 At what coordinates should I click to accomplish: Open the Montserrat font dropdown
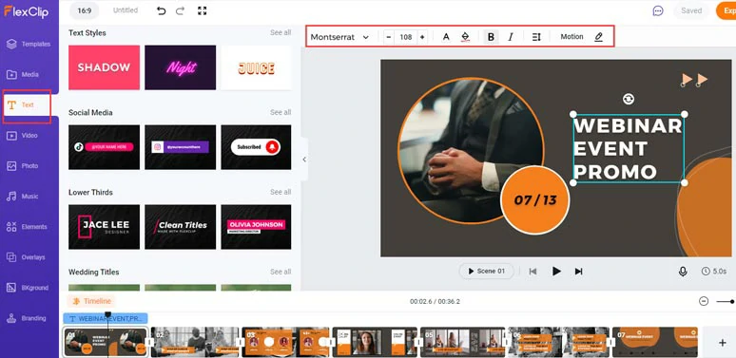[x=339, y=37]
